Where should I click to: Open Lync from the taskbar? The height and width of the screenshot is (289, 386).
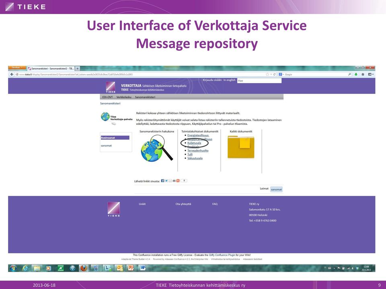click(108, 268)
